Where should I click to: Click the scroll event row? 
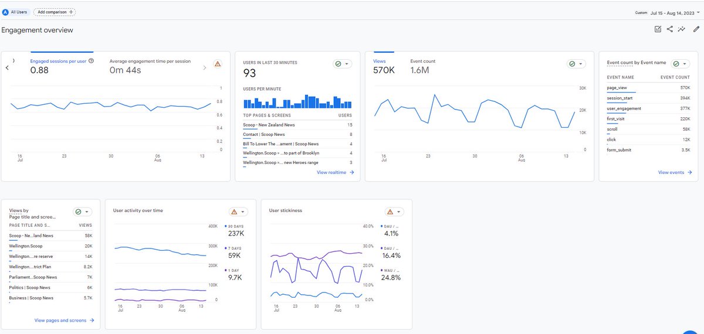coord(648,129)
